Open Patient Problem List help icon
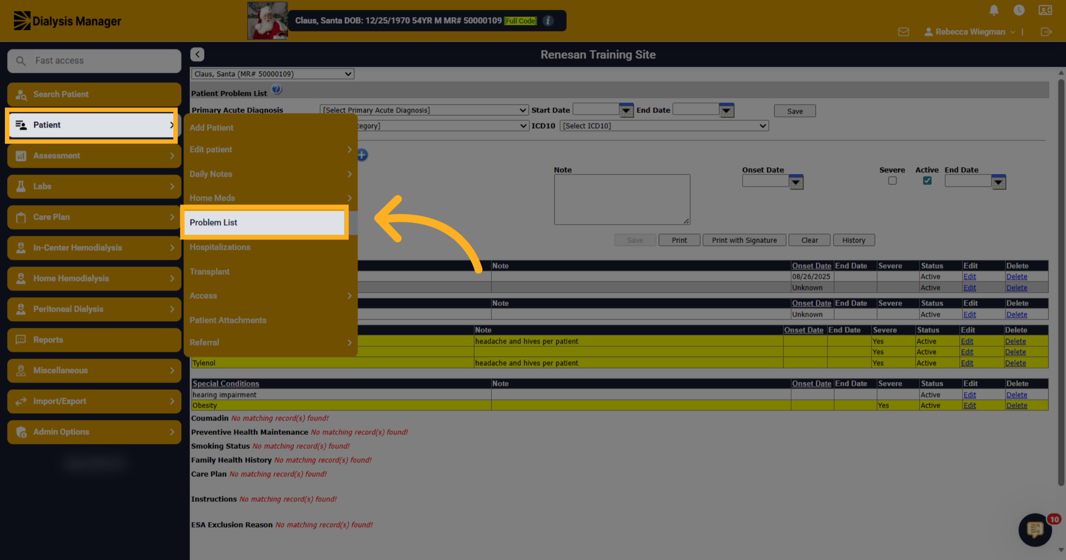Screen dimensions: 1066x560 tap(277, 90)
